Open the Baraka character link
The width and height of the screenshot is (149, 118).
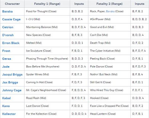coord(8,11)
